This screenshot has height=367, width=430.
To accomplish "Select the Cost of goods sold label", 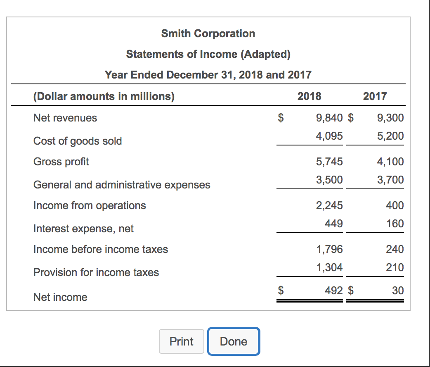I will pyautogui.click(x=78, y=141).
